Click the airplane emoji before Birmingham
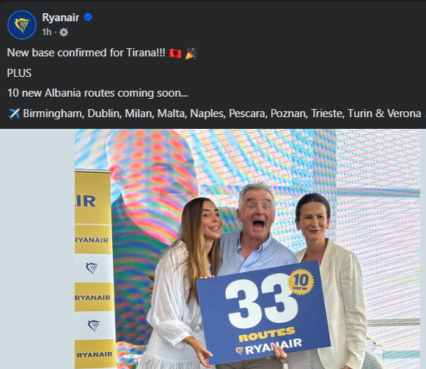Viewport: 426px width, 369px height. point(14,113)
